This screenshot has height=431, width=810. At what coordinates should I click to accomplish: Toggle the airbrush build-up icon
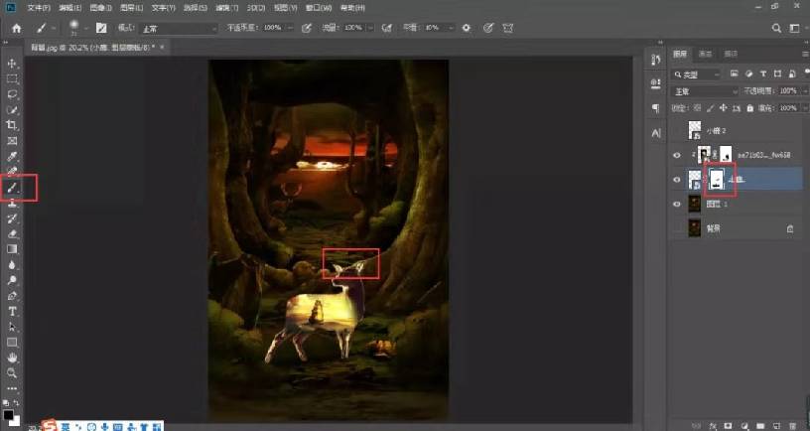[386, 28]
